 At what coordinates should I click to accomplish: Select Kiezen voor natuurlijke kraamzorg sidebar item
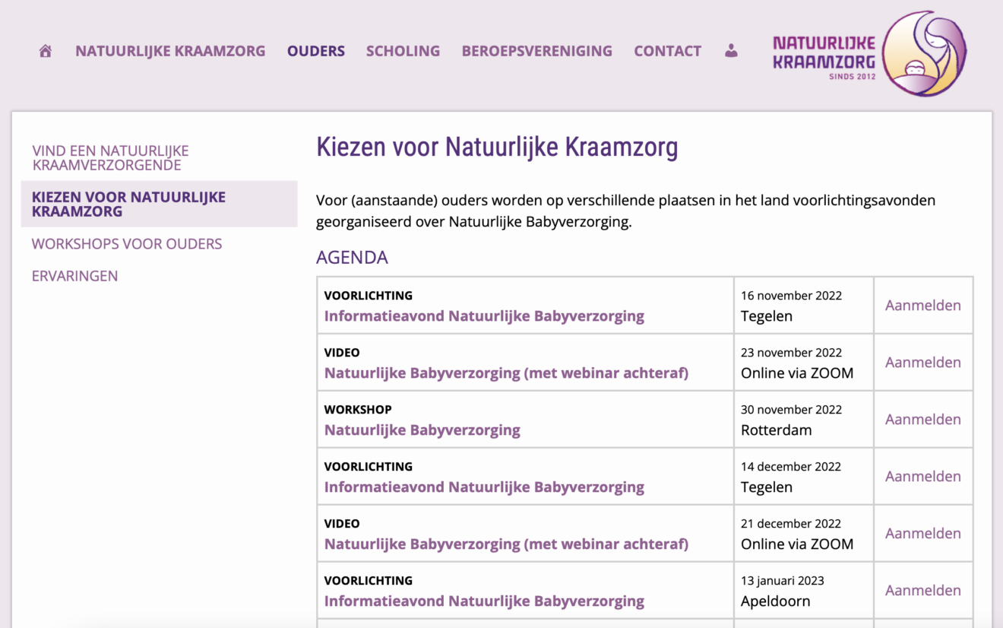tap(159, 204)
